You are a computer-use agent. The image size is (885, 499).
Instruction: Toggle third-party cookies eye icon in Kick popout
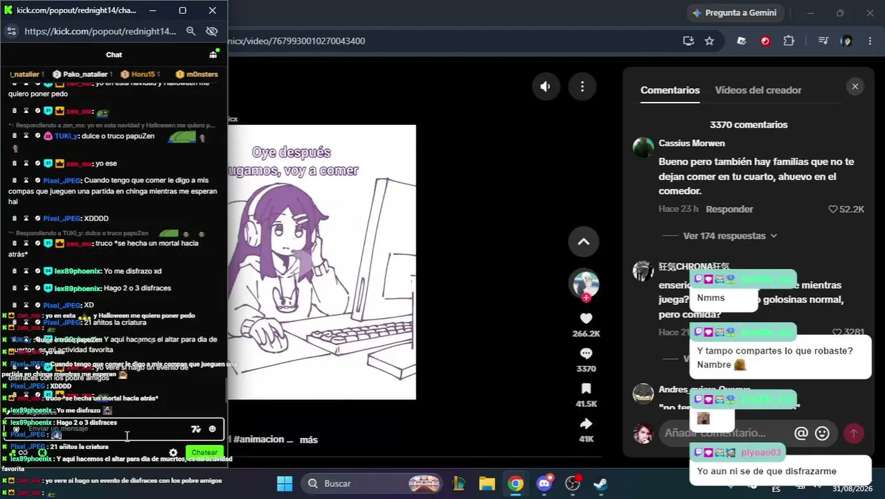point(212,31)
